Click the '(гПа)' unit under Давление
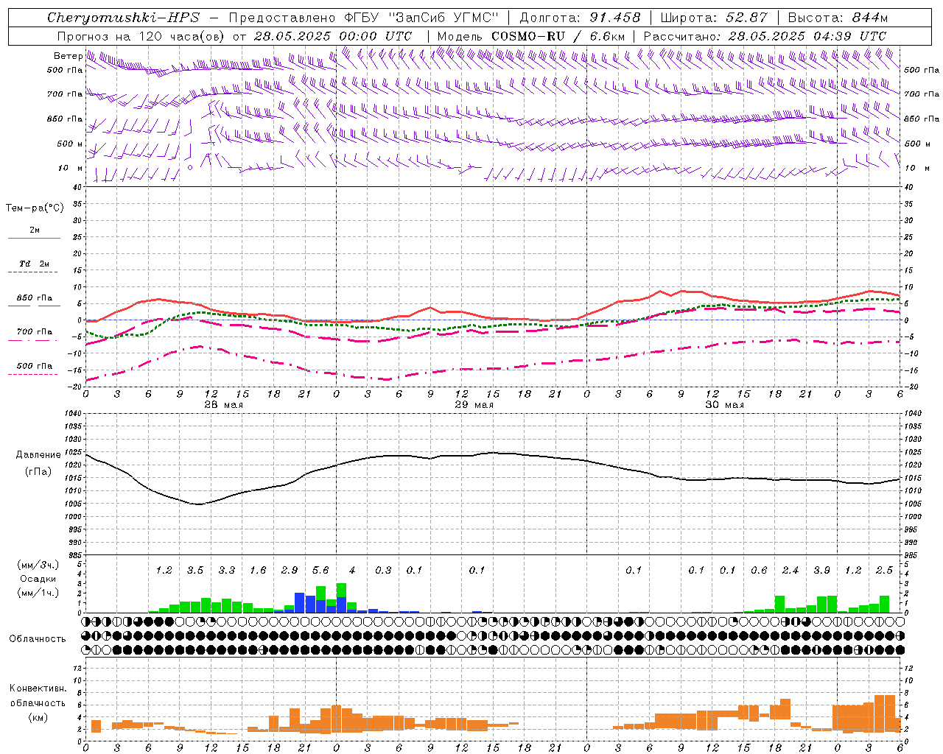 click(38, 471)
